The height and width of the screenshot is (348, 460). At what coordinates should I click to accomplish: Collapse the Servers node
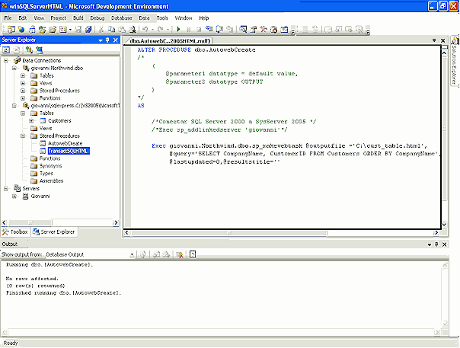tap(5, 188)
